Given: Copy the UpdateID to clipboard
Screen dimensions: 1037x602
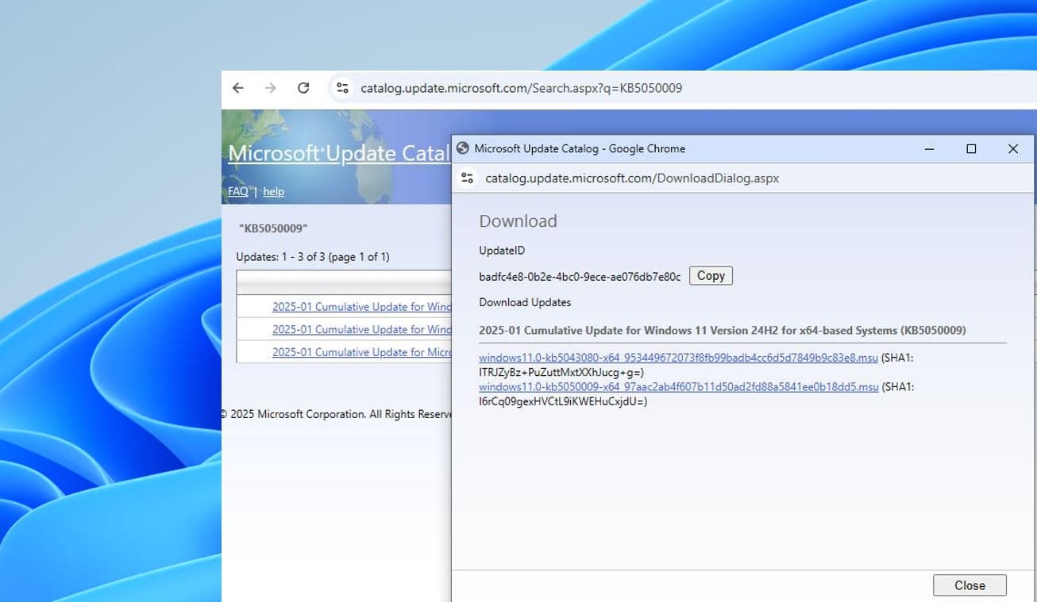Looking at the screenshot, I should tap(710, 276).
